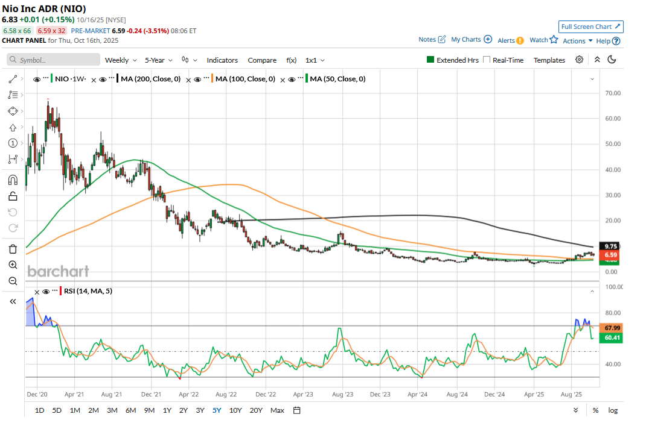This screenshot has height=426, width=652.
Task: Undo the last chart action
Action: (x=13, y=212)
